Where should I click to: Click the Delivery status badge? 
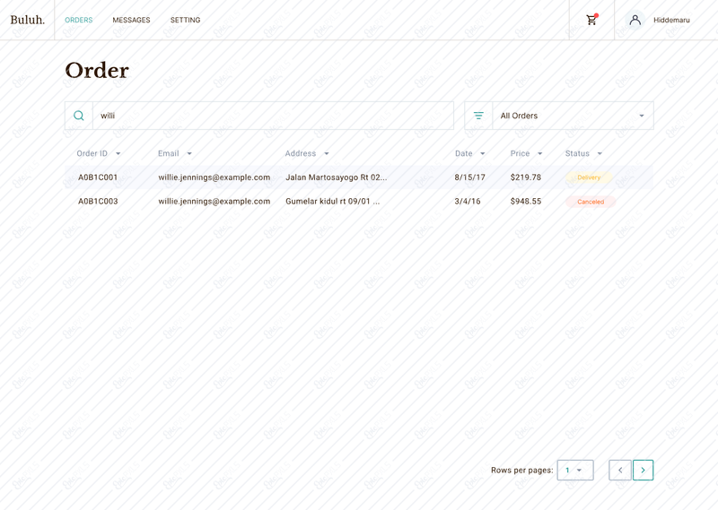(589, 177)
